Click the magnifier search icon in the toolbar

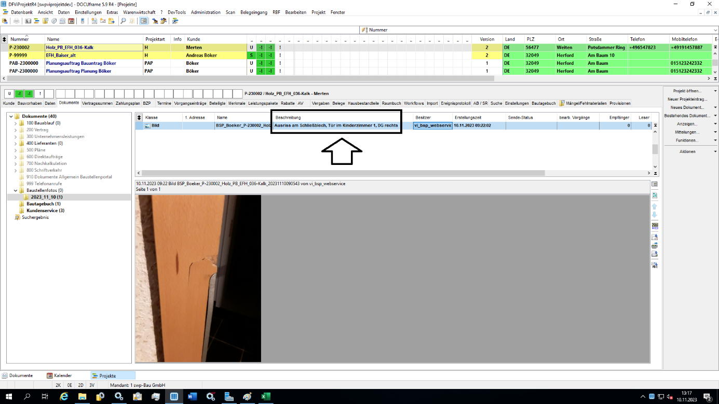coord(123,21)
